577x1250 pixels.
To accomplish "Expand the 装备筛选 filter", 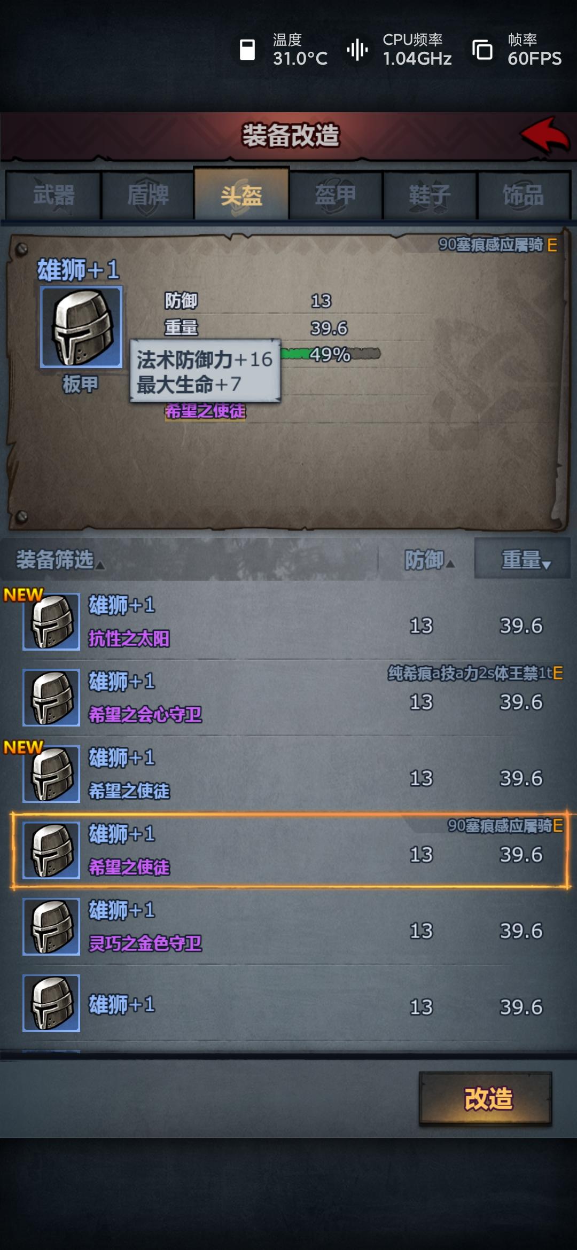I will pyautogui.click(x=60, y=560).
